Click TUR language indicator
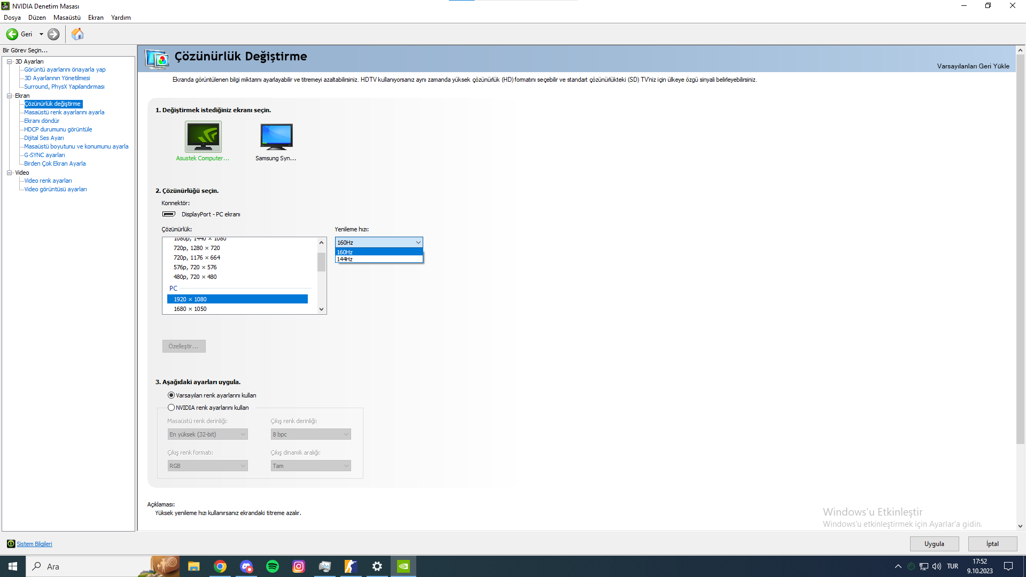Screen dimensions: 1026x577 point(953,566)
